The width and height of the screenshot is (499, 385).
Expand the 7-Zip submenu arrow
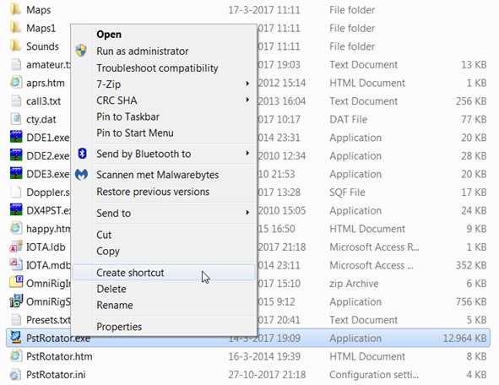[247, 84]
